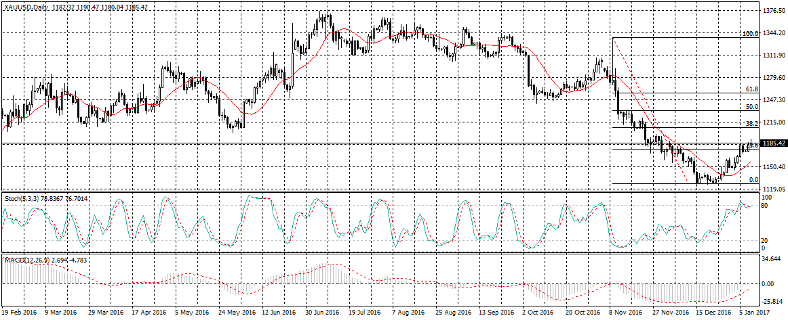Click the current price tag 1185.42
Viewport: 788px width, 320px height.
[773, 143]
